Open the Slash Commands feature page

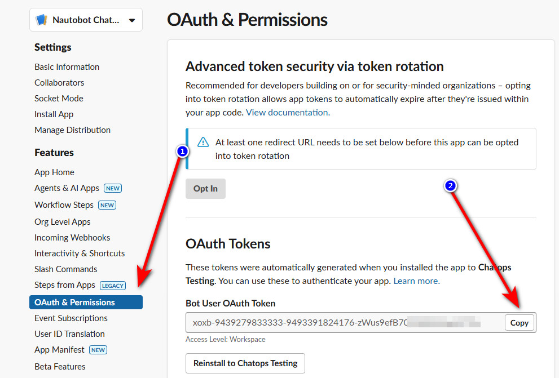point(66,269)
